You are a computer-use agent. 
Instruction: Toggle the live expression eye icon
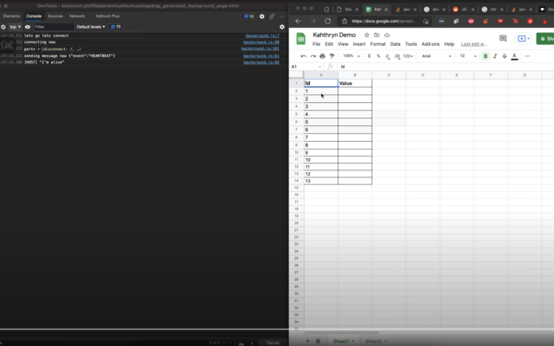pos(28,27)
